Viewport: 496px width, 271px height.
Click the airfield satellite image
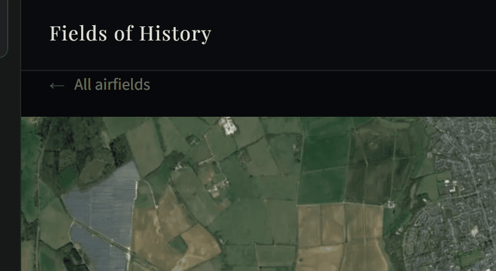259,194
